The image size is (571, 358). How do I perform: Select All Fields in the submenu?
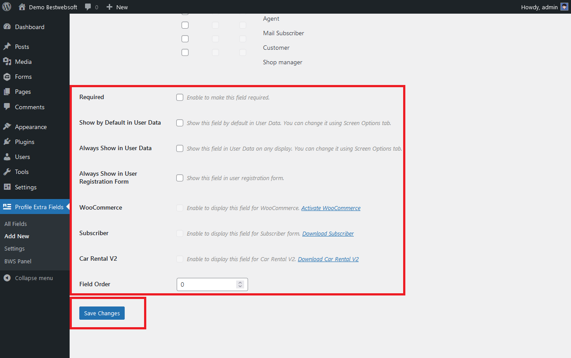point(15,224)
